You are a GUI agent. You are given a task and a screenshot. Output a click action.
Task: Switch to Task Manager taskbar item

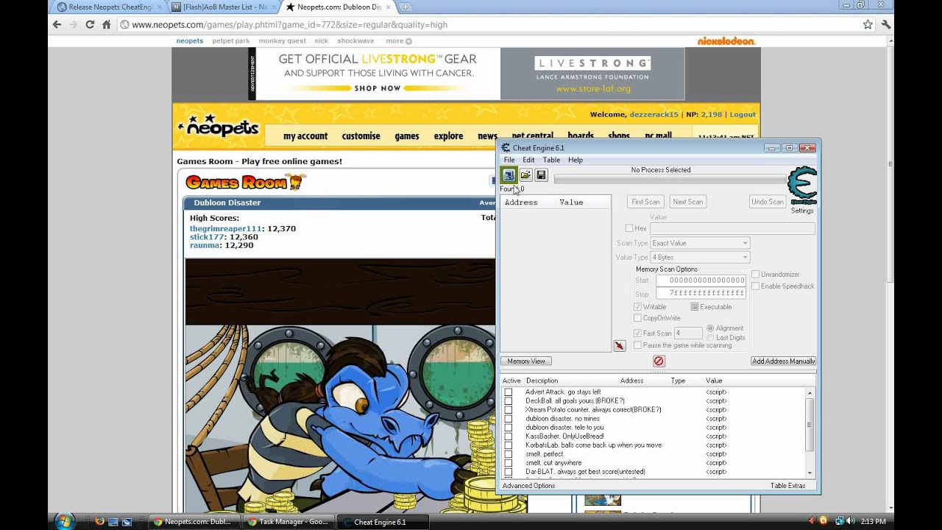coord(288,521)
